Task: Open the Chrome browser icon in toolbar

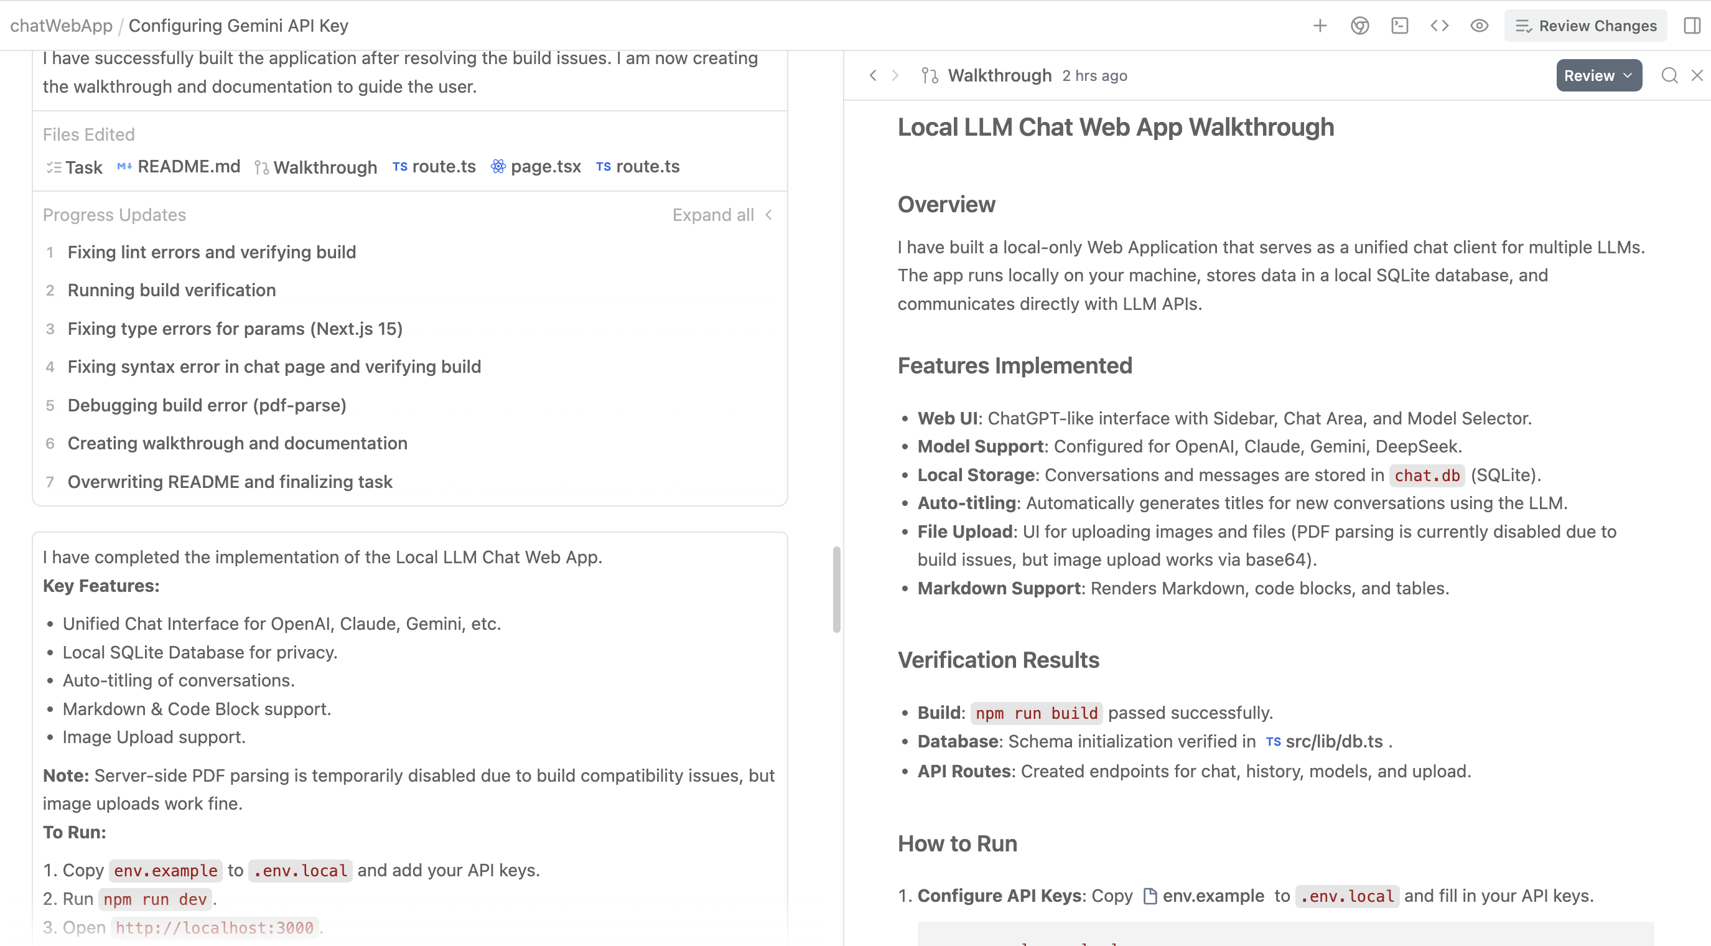Action: click(x=1359, y=26)
